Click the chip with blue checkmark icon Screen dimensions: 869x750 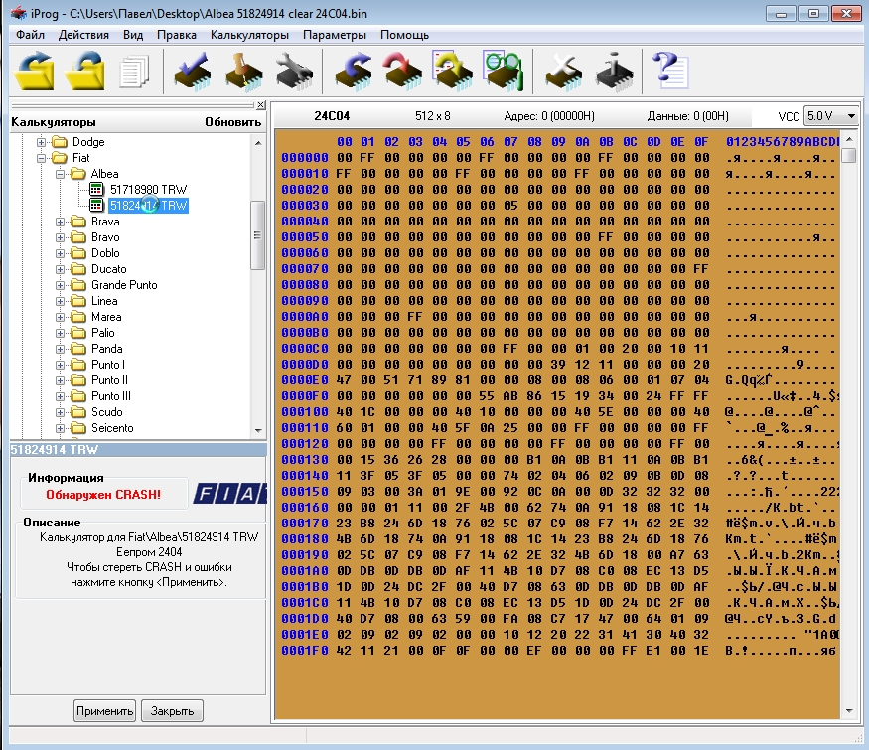[193, 71]
